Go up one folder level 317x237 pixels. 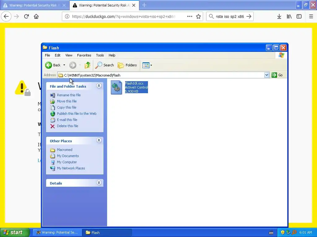[x=88, y=65]
